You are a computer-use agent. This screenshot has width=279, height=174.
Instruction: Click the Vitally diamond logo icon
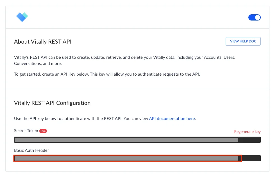(x=22, y=17)
